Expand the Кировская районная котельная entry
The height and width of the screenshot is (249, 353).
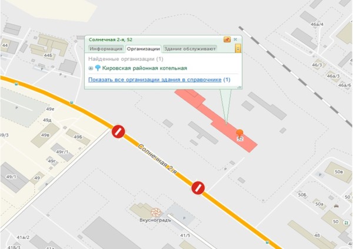pyautogui.click(x=91, y=68)
